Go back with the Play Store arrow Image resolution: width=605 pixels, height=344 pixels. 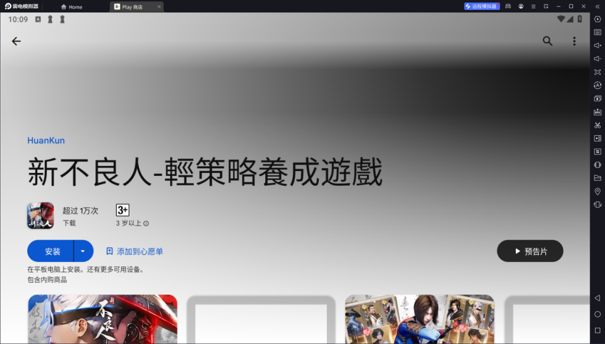[x=16, y=41]
